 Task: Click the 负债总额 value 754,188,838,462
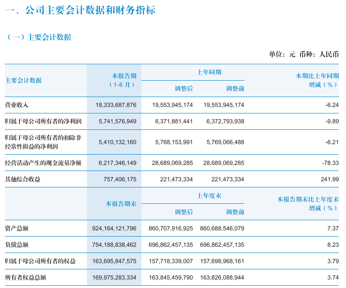114,245
